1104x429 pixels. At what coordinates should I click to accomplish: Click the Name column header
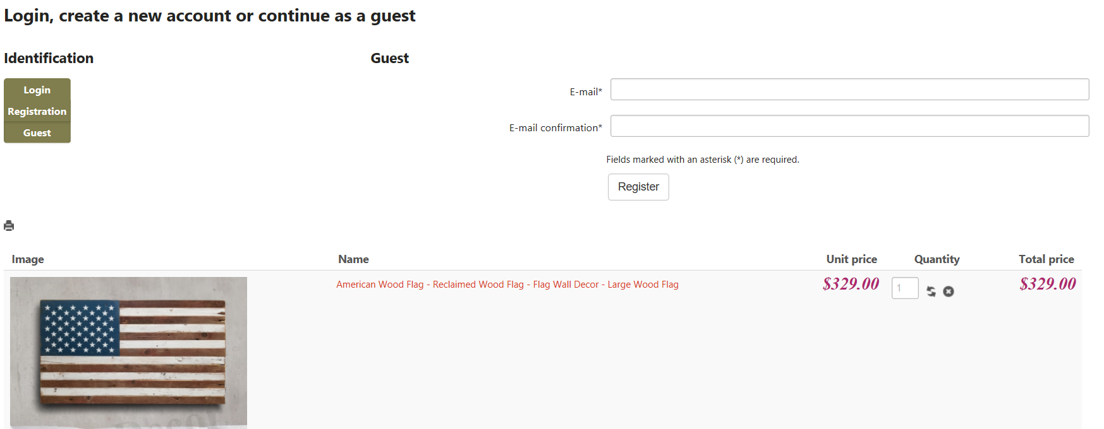coord(353,259)
